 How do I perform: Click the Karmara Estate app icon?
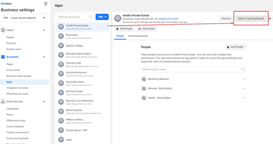pyautogui.click(x=61, y=92)
